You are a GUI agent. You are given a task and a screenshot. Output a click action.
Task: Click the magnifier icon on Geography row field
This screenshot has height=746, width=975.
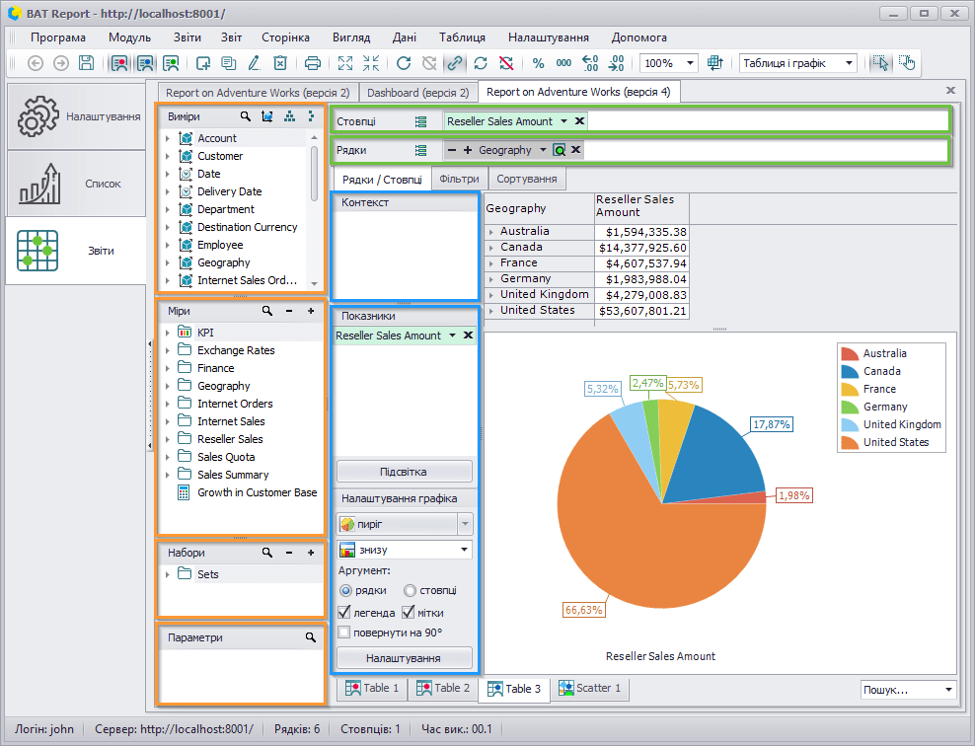pos(559,150)
